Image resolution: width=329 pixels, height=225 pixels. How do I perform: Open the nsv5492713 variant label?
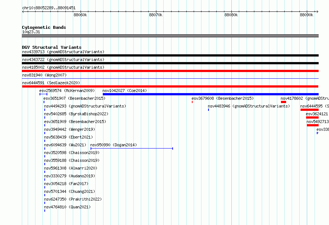[x=318, y=122]
